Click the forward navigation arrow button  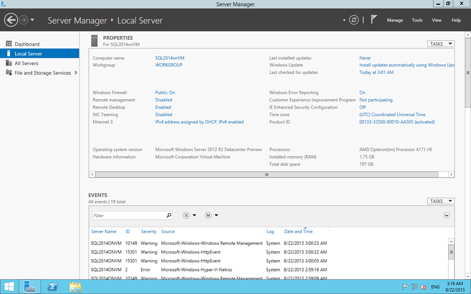pos(23,20)
